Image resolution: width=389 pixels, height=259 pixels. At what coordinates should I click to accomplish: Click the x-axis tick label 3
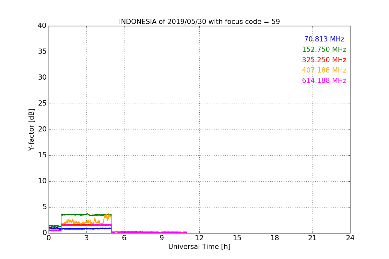86,238
